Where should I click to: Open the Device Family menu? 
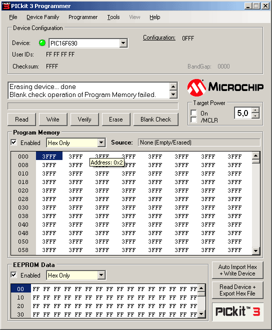pyautogui.click(x=42, y=17)
